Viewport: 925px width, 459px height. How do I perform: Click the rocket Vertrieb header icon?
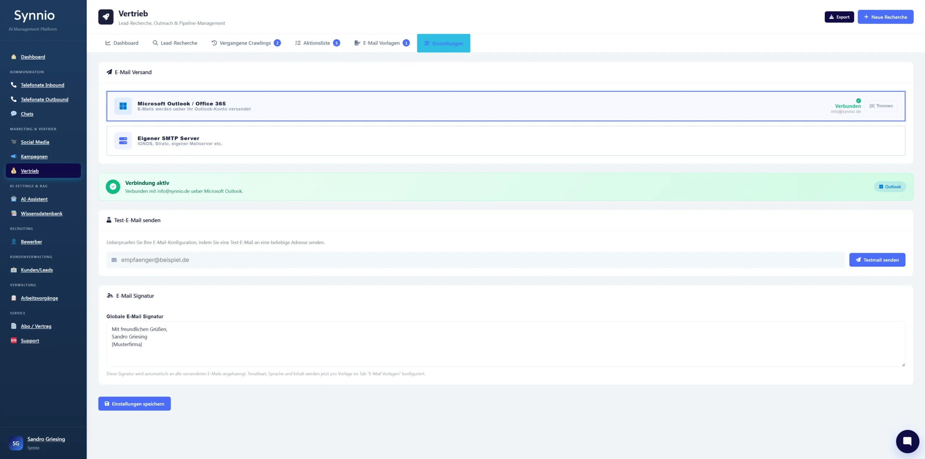pyautogui.click(x=106, y=17)
